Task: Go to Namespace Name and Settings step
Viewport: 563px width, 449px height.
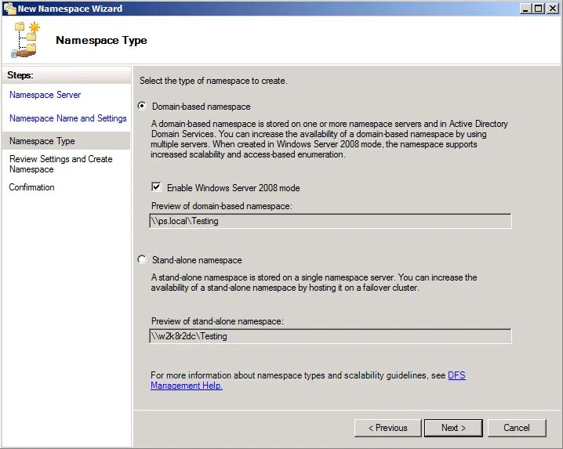Action: click(x=68, y=118)
